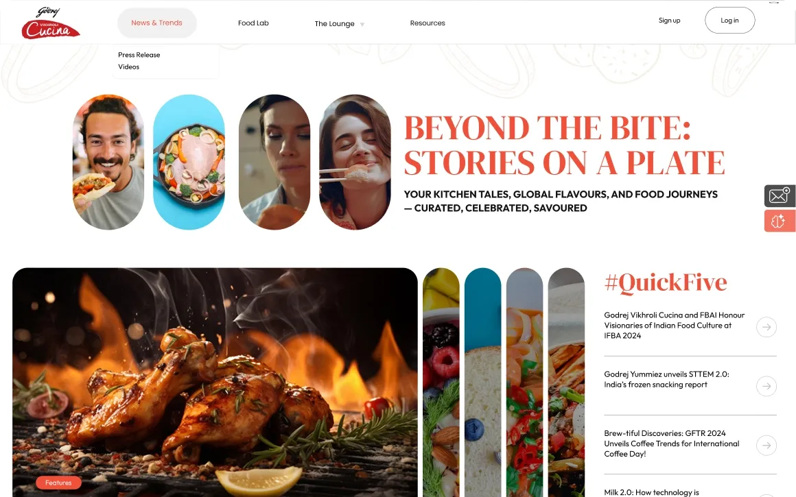Choose Videos from News & Trends submenu
The height and width of the screenshot is (497, 796).
pyautogui.click(x=128, y=67)
